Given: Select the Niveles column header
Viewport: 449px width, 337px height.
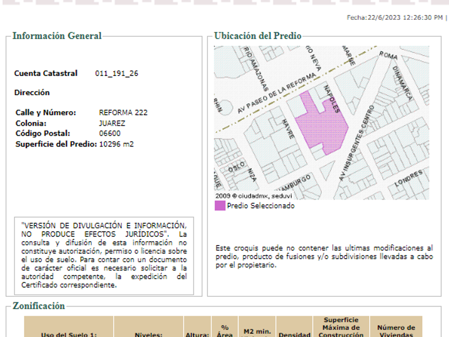Looking at the screenshot, I should point(148,334).
